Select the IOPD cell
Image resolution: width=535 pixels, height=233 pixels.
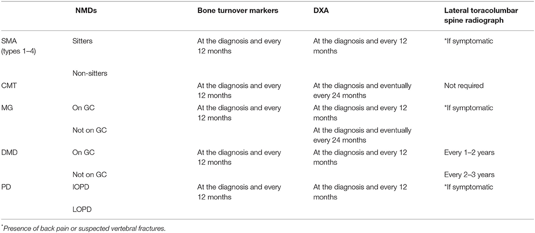[x=81, y=187]
